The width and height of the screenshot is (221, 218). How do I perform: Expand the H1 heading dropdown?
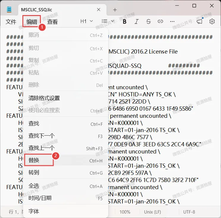tap(86, 21)
